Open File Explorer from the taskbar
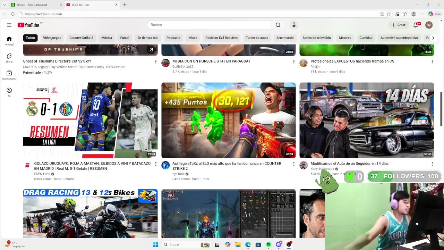 [x=238, y=244]
